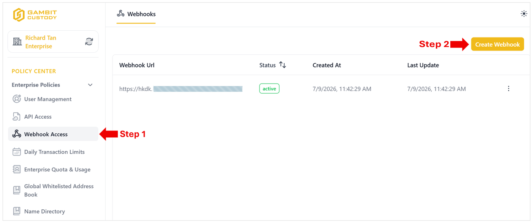The image size is (532, 223).
Task: Switch enterprise using the refresh arrows icon
Action: point(89,42)
